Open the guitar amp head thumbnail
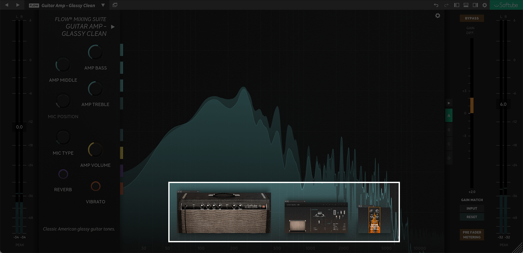This screenshot has width=523, height=253. [x=224, y=213]
